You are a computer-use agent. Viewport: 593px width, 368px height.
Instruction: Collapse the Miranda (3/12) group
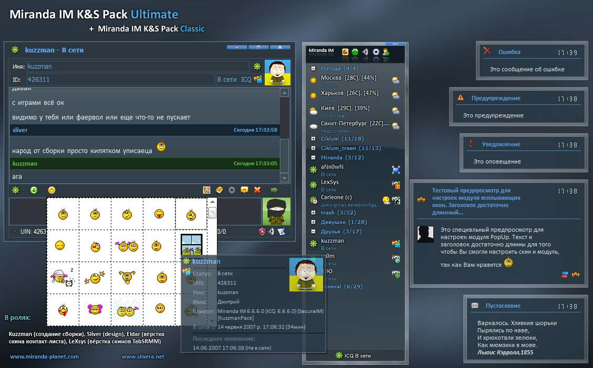[313, 157]
